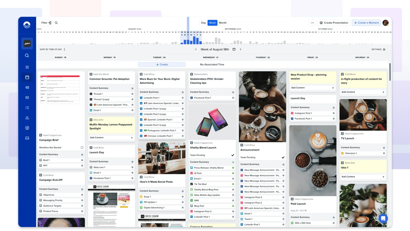Open the Atlas workspace logo tile in sidebar
The image size is (410, 231).
coord(27,43)
